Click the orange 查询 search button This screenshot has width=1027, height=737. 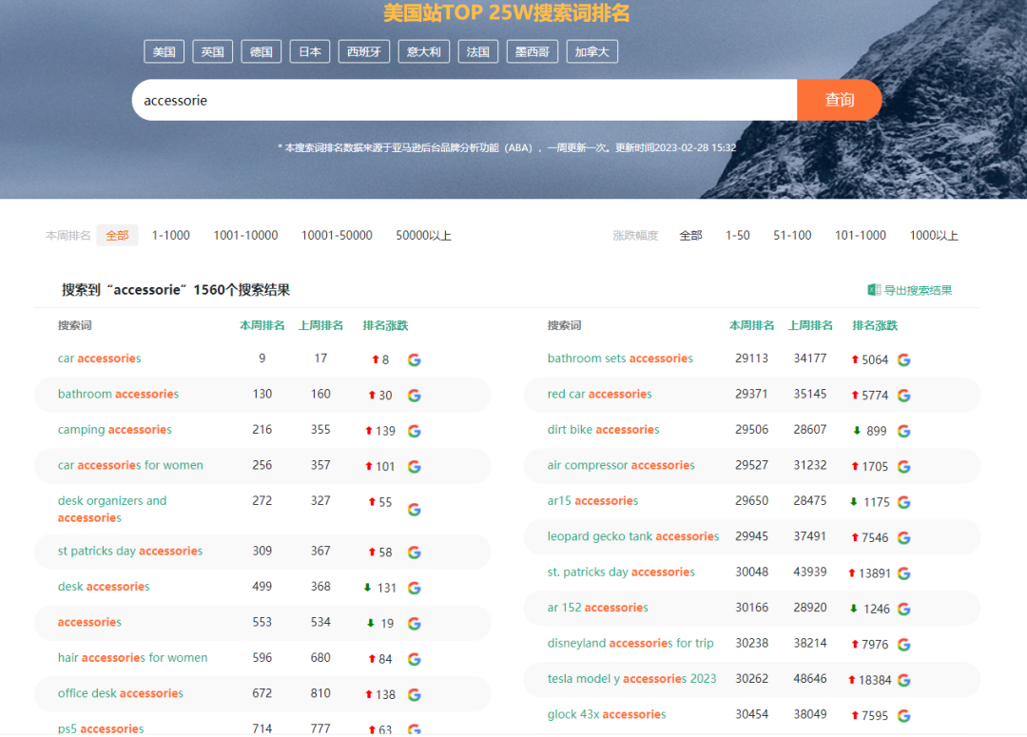pyautogui.click(x=839, y=100)
